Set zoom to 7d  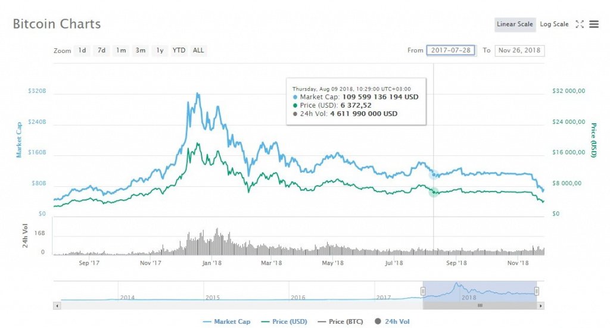click(102, 51)
